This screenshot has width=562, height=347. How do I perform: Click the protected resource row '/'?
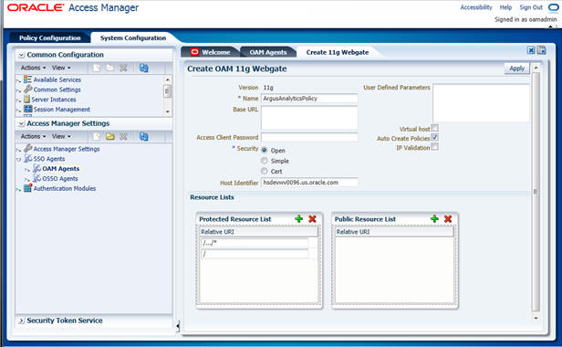coord(255,254)
